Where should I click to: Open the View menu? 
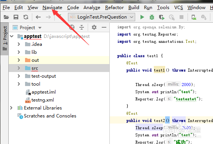[x=33, y=8]
